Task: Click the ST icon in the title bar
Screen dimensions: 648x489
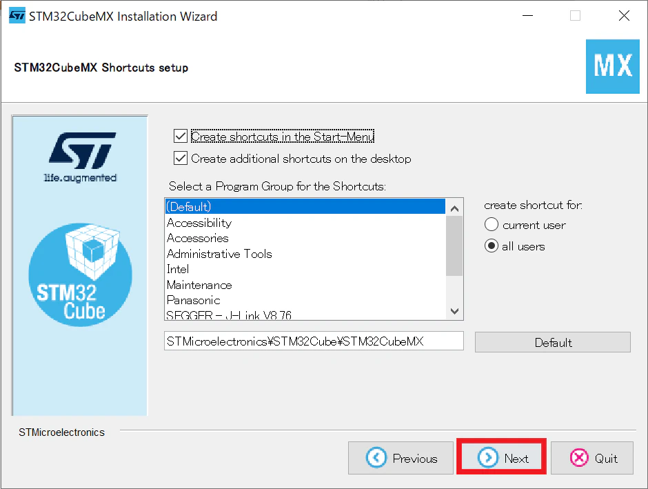Action: 17,16
